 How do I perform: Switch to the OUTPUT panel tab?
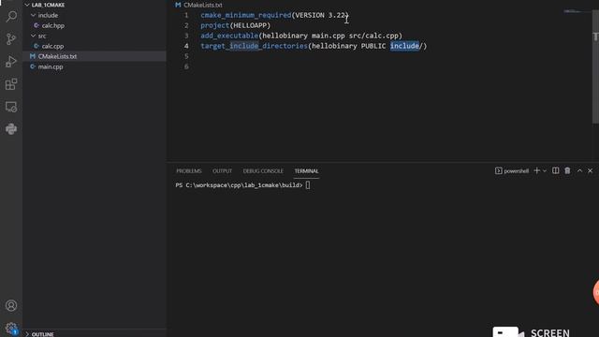223,170
